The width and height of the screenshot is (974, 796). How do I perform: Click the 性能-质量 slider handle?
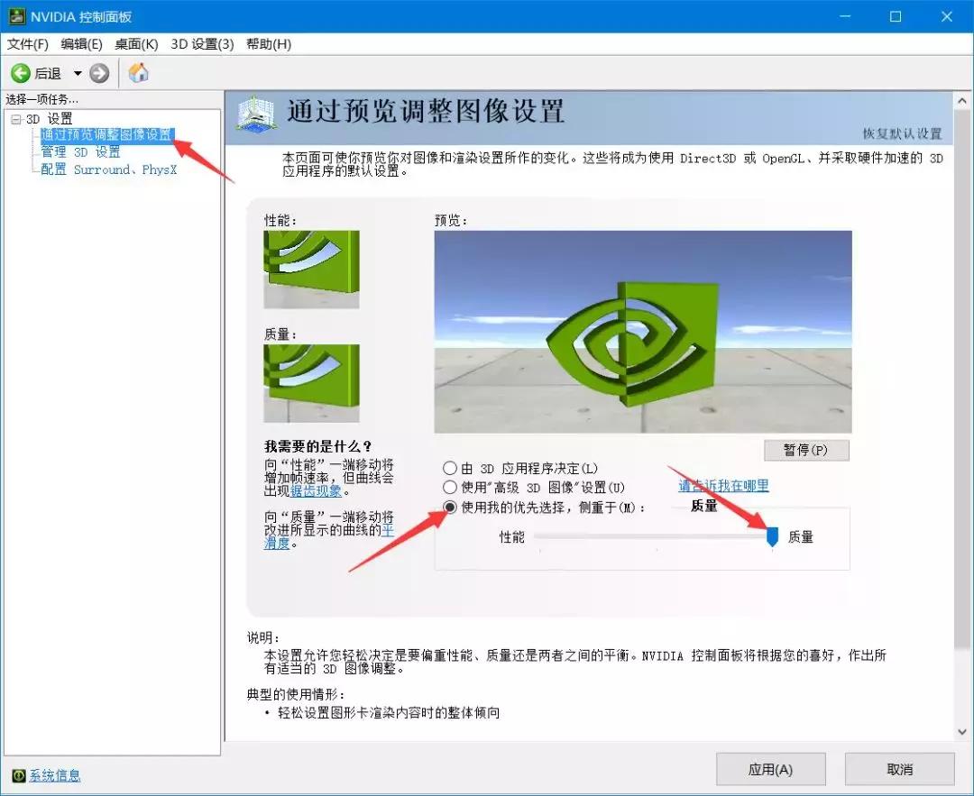[x=772, y=535]
